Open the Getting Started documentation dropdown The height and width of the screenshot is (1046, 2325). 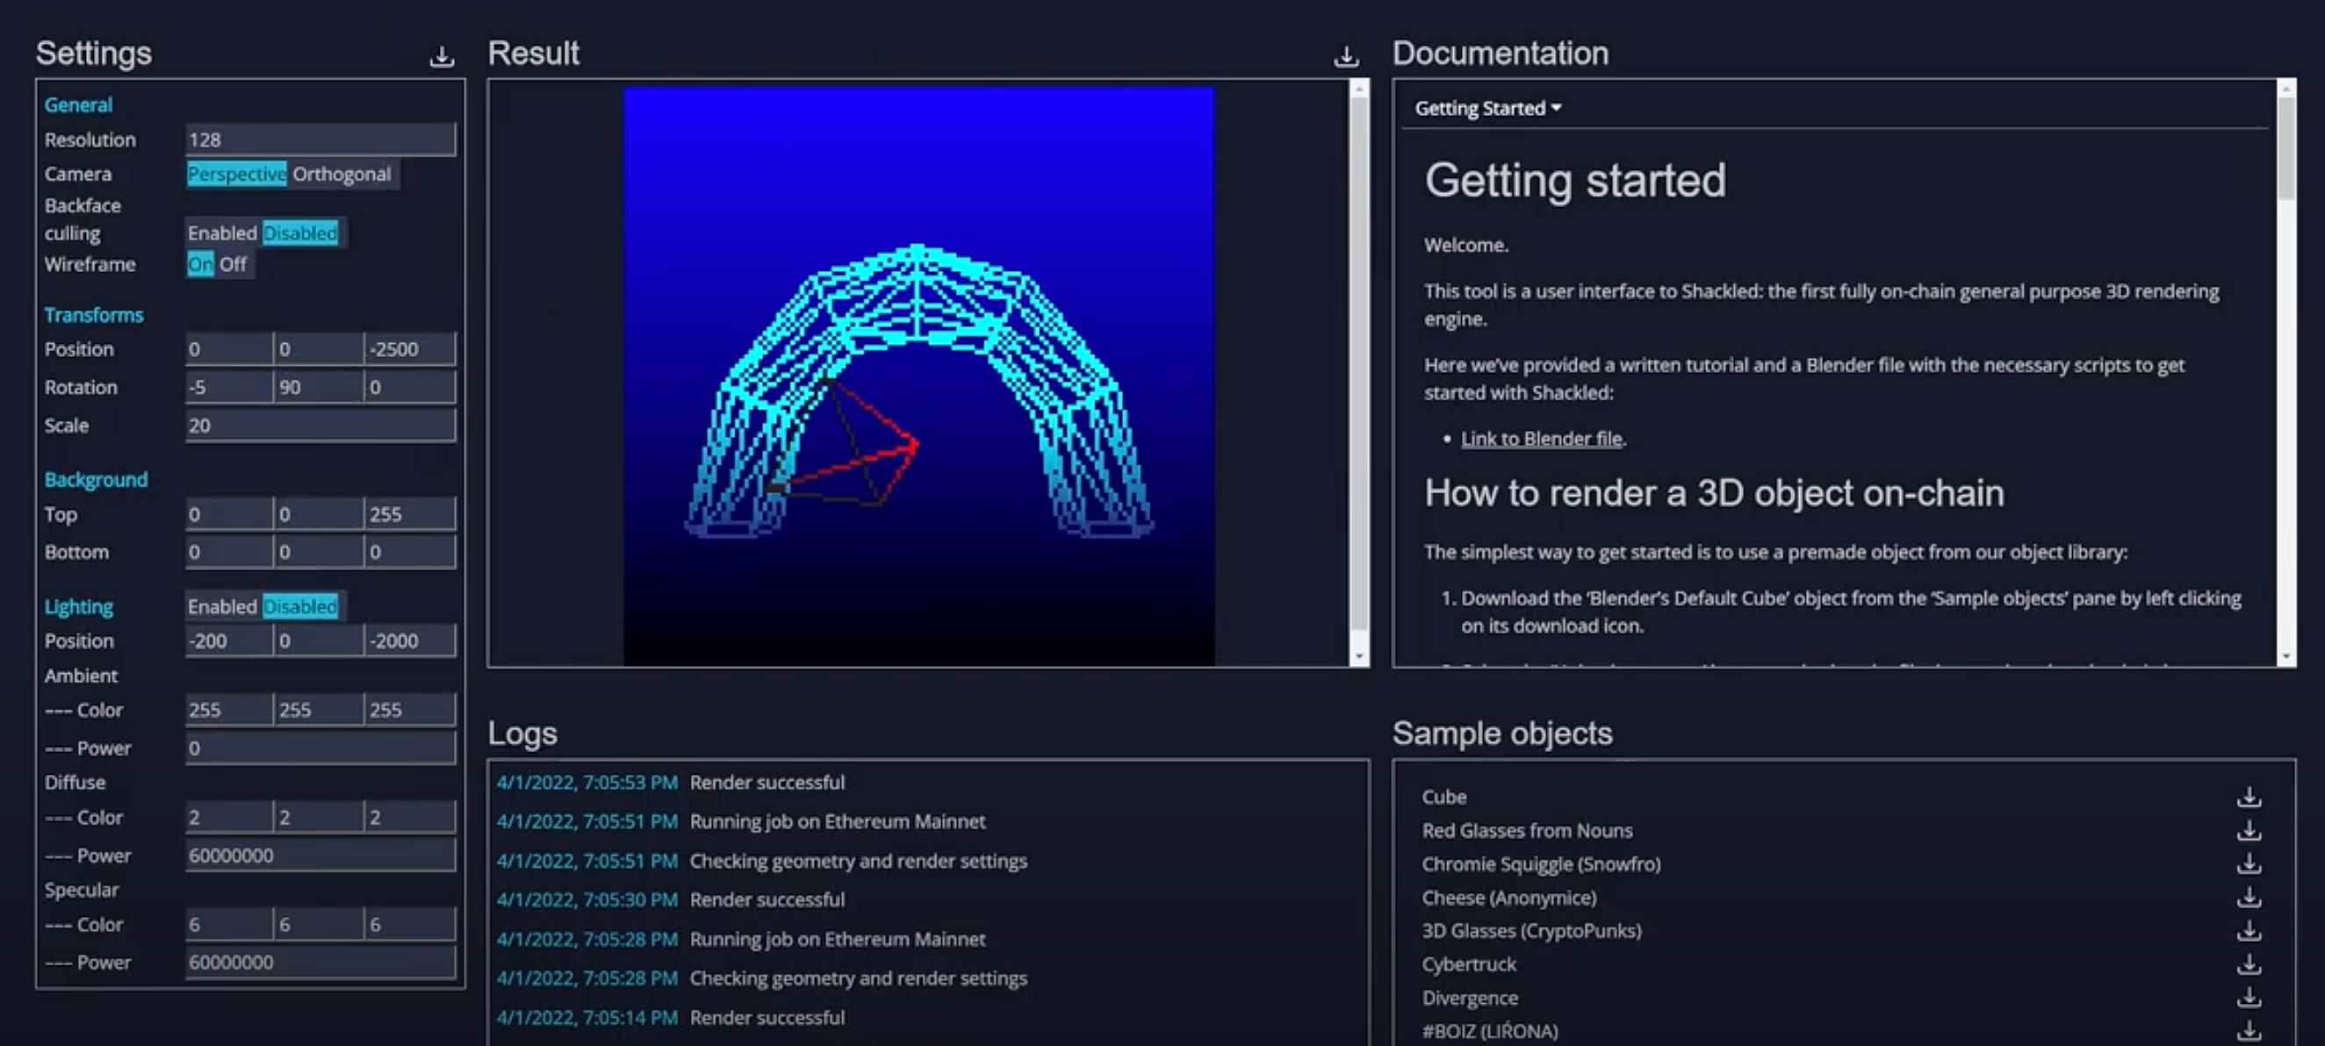pos(1487,108)
